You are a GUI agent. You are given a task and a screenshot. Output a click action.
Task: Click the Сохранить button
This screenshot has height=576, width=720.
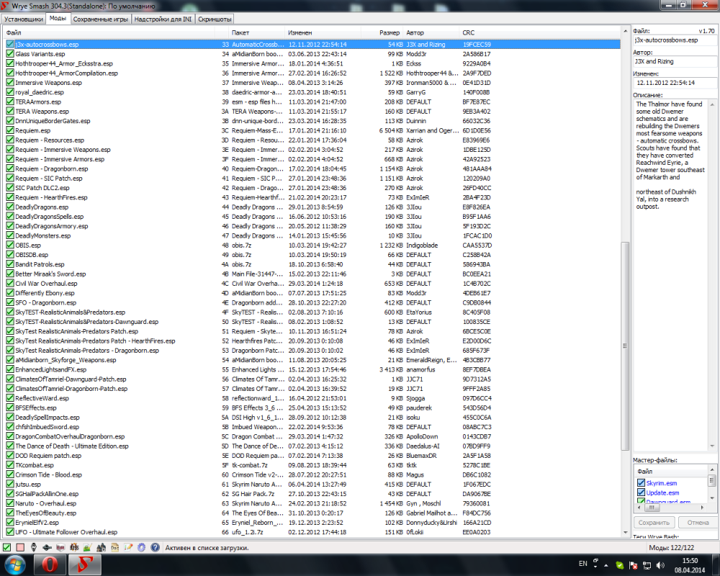654,523
